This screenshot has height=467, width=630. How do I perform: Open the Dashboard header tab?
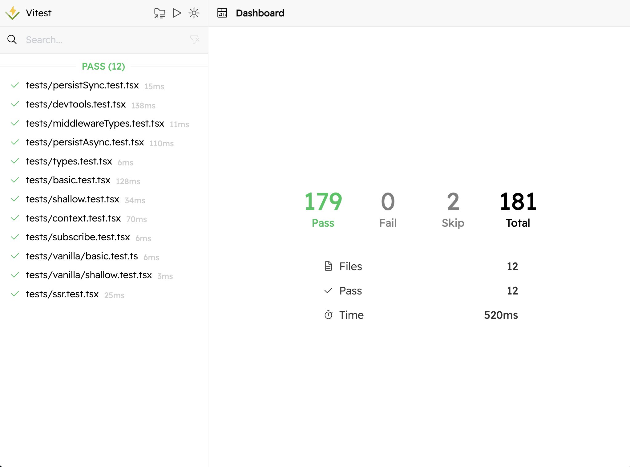(260, 13)
